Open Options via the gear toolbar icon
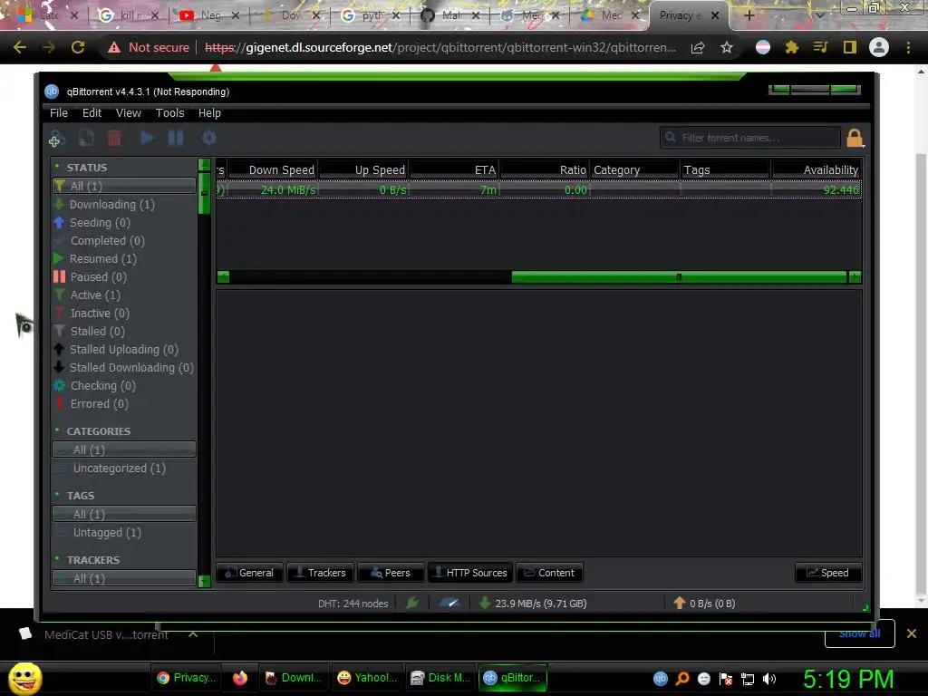The width and height of the screenshot is (928, 696). click(209, 139)
